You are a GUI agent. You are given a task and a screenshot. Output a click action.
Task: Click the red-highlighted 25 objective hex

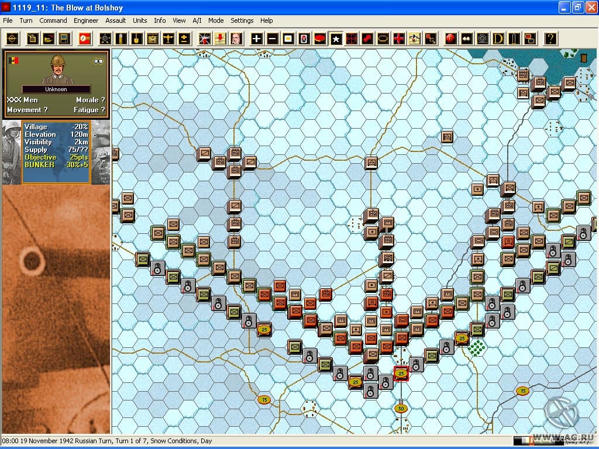[x=401, y=374]
